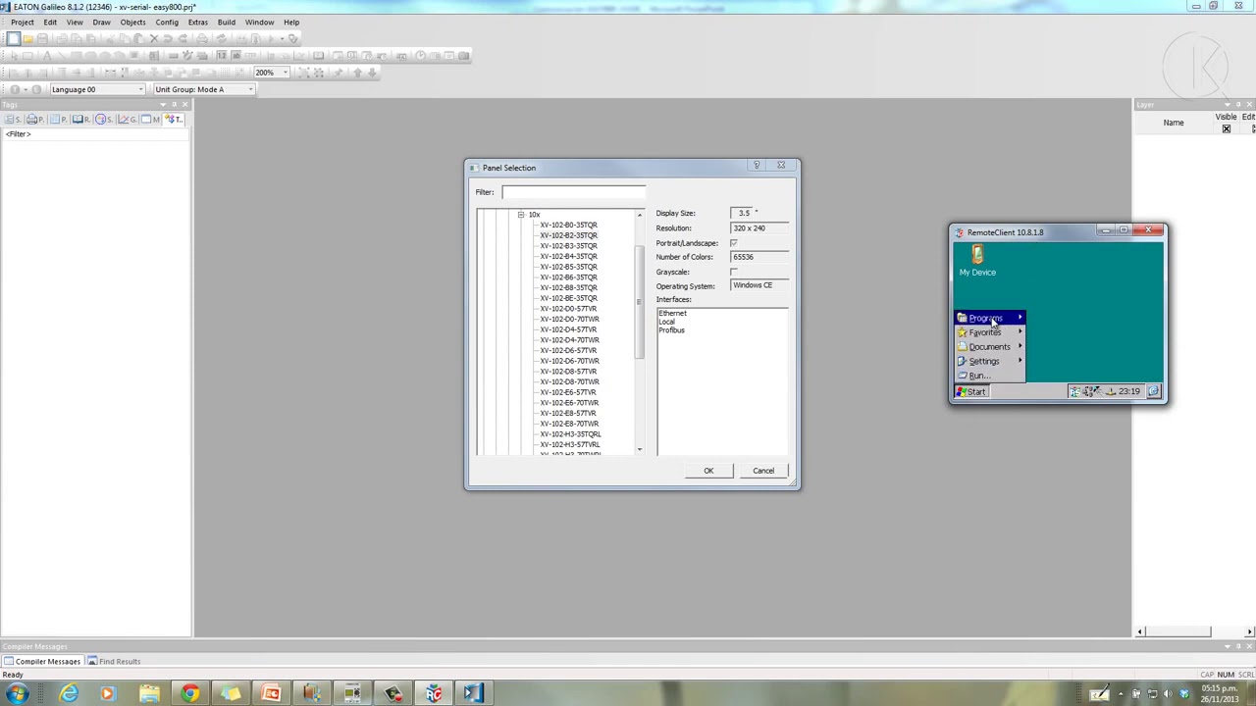This screenshot has height=706, width=1256.
Task: Open the Draw menu
Action: pos(101,22)
